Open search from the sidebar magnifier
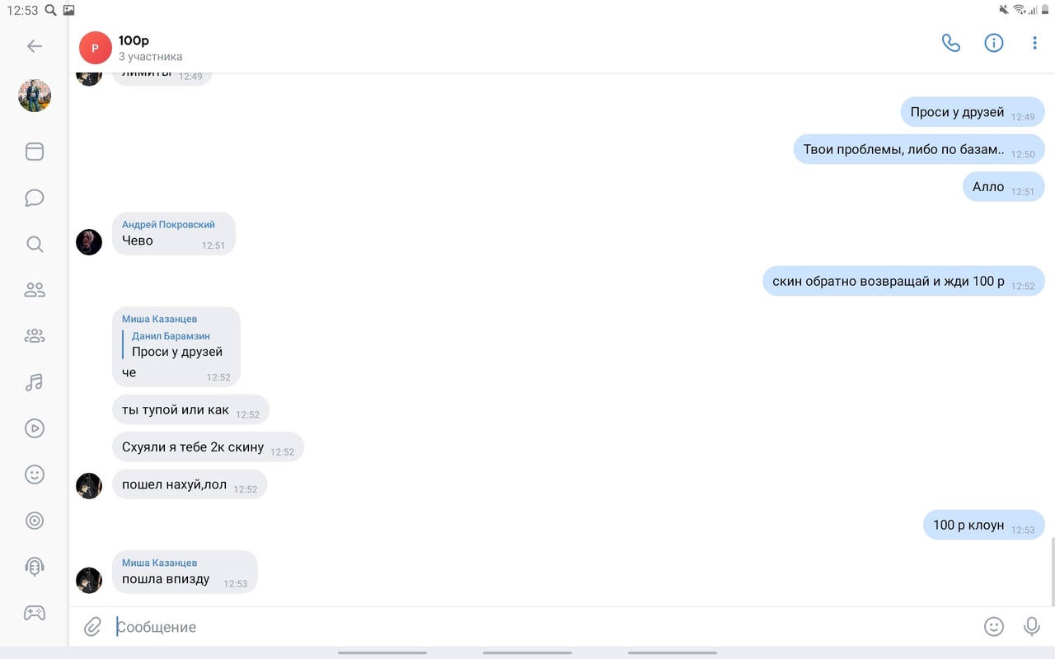The height and width of the screenshot is (659, 1055). pyautogui.click(x=35, y=244)
